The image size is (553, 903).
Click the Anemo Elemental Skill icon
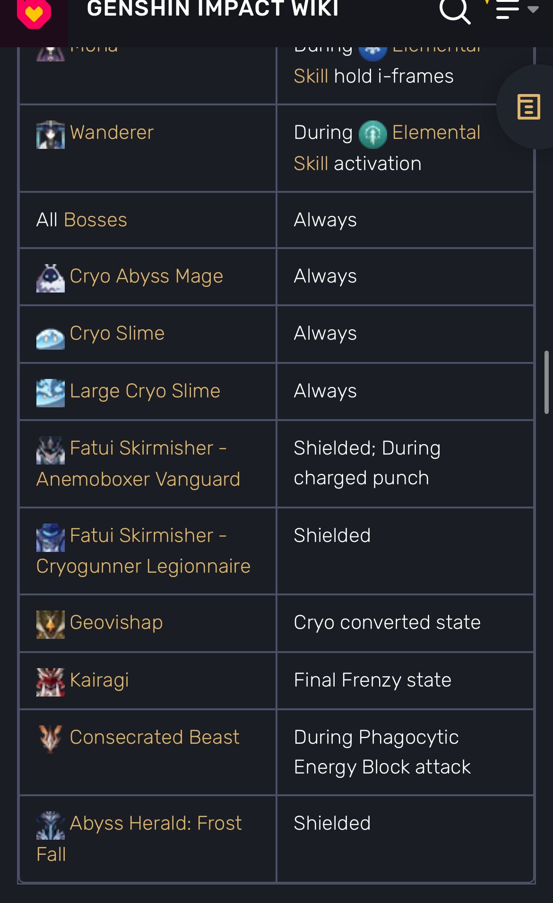pyautogui.click(x=372, y=134)
